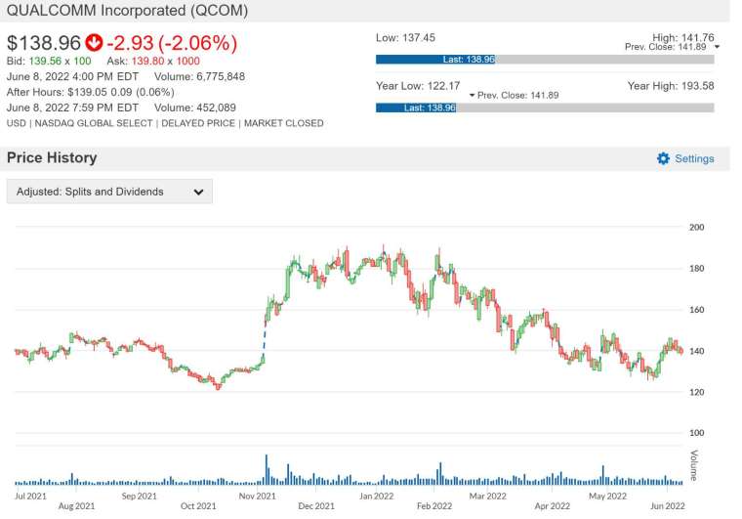Click the Low: 137.45 label
This screenshot has width=742, height=519.
(x=405, y=38)
